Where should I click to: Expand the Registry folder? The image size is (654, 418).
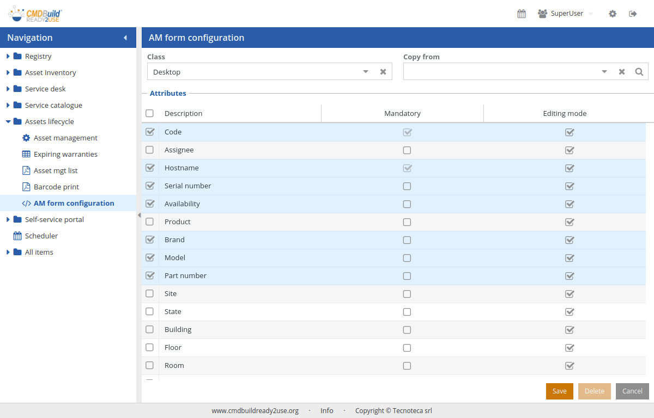click(x=8, y=56)
